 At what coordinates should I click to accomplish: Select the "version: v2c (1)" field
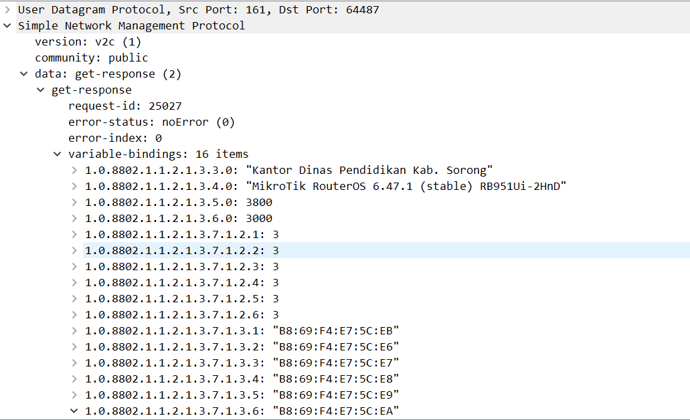coord(88,41)
